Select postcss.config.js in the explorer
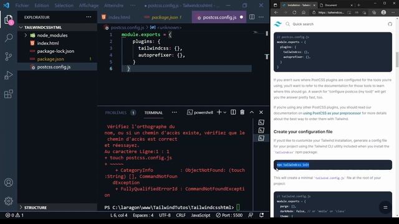This screenshot has width=399, height=224. tap(57, 67)
